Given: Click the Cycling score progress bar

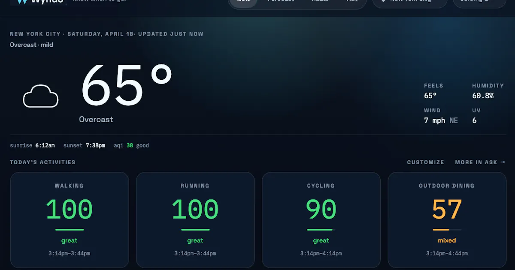Looking at the screenshot, I should 321,230.
